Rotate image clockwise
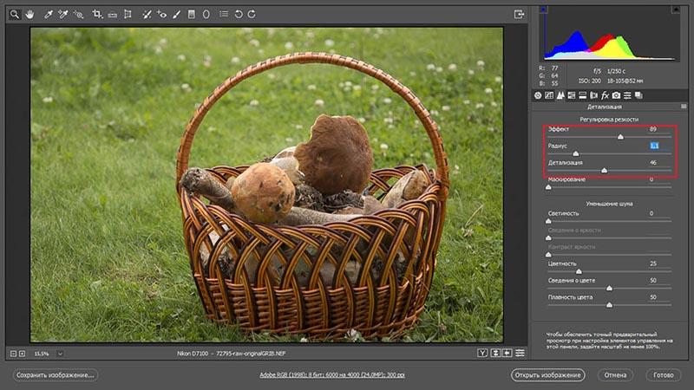This screenshot has height=390, width=694. (x=252, y=14)
